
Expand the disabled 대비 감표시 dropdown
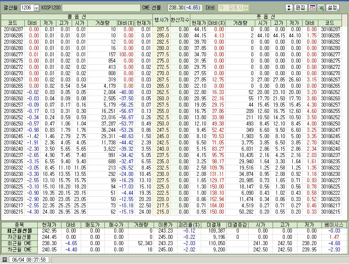[x=246, y=8]
